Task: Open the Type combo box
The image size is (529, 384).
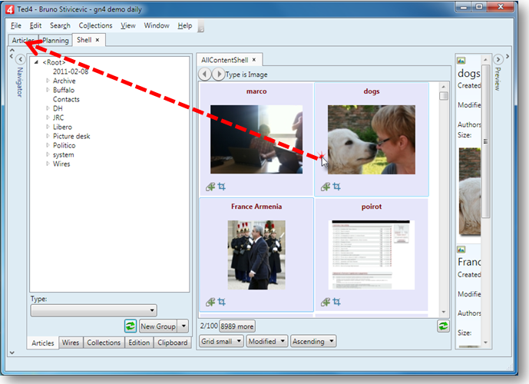Action: [x=94, y=310]
